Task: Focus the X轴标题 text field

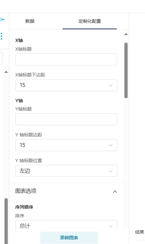Action: 66,59
